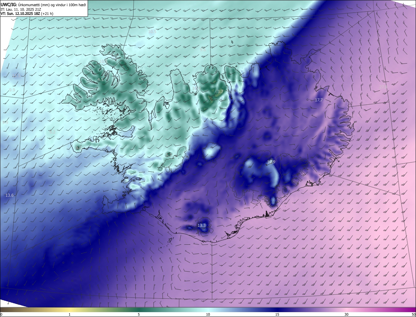Click the IT: Lau. 11. 10. 2025 21Z line

click(21, 9)
